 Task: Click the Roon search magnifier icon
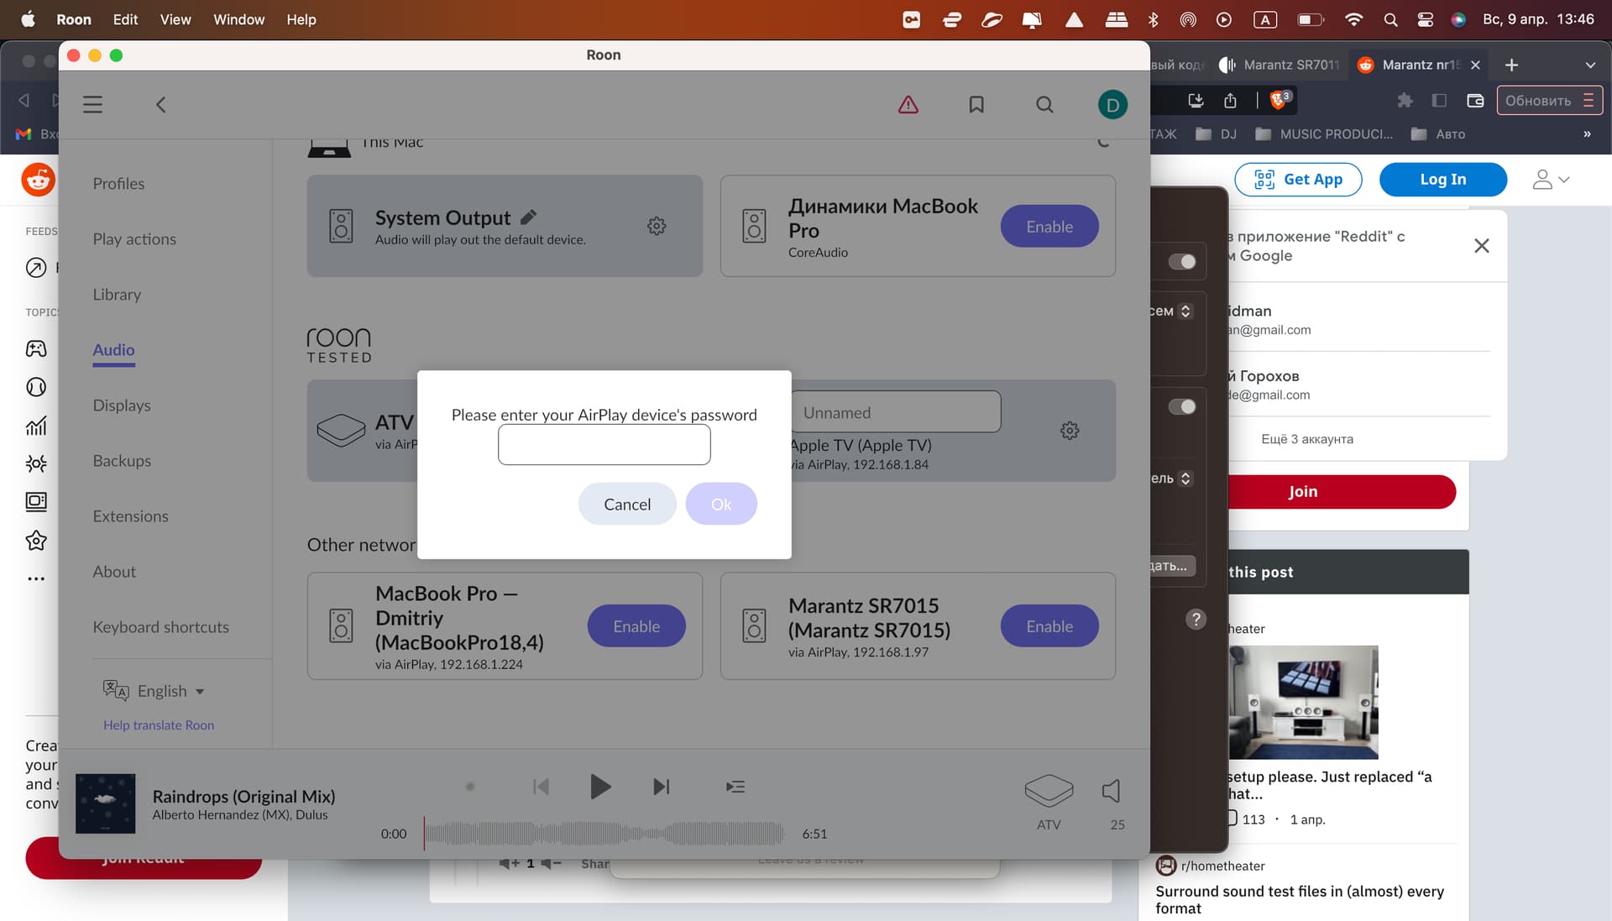pos(1044,104)
